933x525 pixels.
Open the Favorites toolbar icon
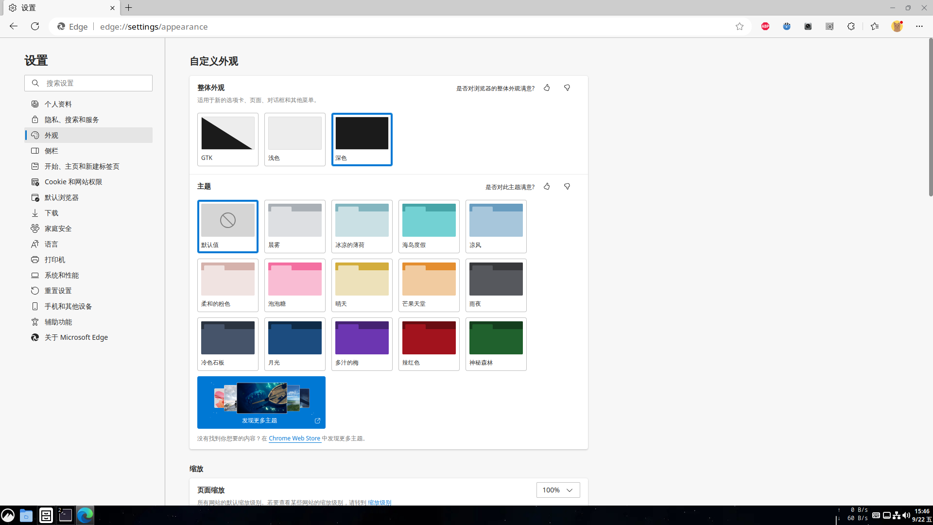(x=875, y=27)
